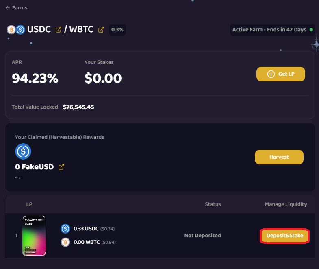Click the Active Farm ends in 42 days badge

[270, 30]
